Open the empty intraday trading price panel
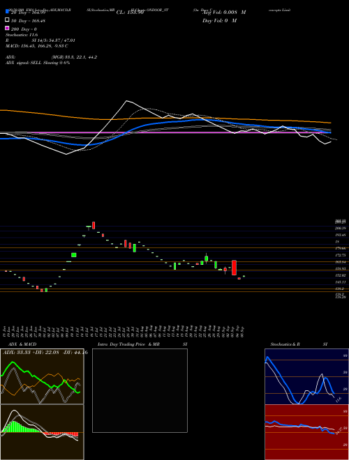The image size is (349, 460). click(x=140, y=390)
